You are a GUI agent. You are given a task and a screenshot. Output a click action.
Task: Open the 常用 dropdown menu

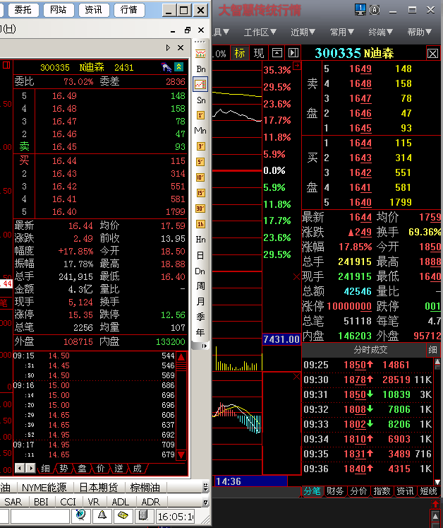pos(342,33)
